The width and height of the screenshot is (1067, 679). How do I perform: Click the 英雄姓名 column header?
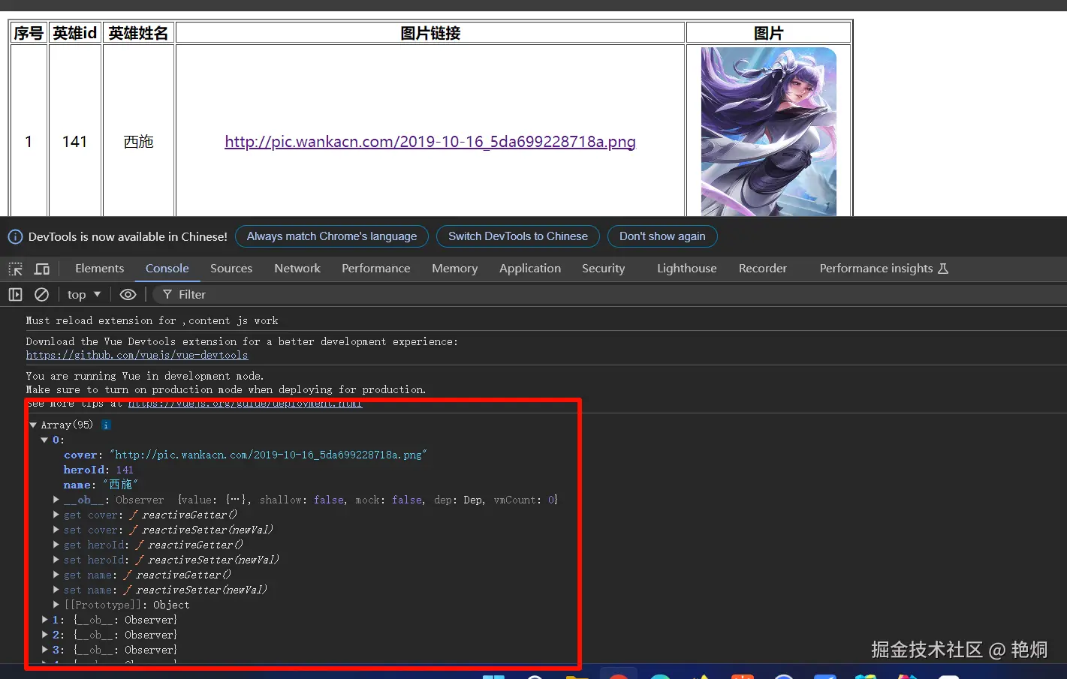pyautogui.click(x=138, y=33)
